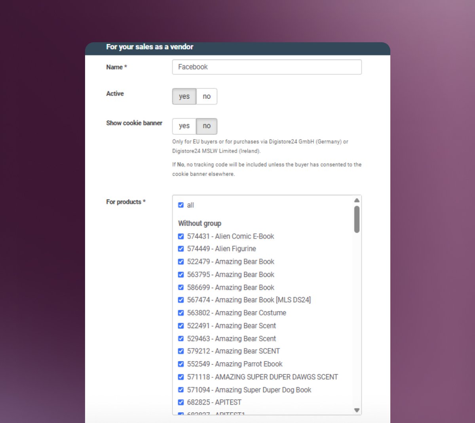Toggle checkbox for 552549 - Amazing Parrot Ebook

click(181, 364)
